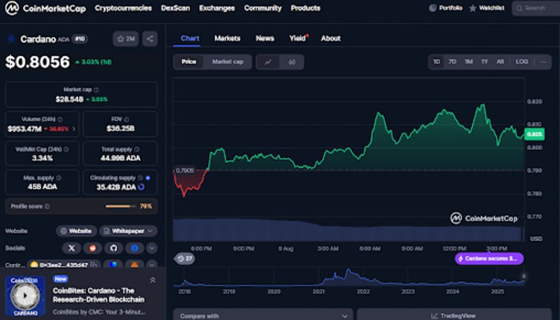The height and width of the screenshot is (320, 560).
Task: Add Cardano to watchlist via star 2M
Action: coord(126,39)
